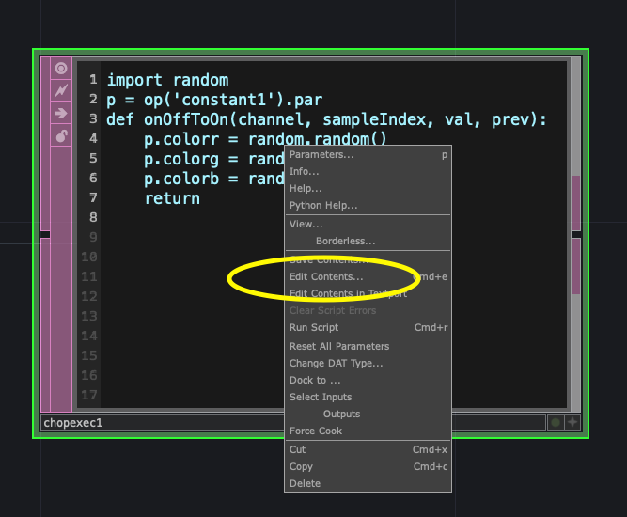Open Help... for this operator
Viewport: 627px width, 517px height.
pyautogui.click(x=368, y=188)
